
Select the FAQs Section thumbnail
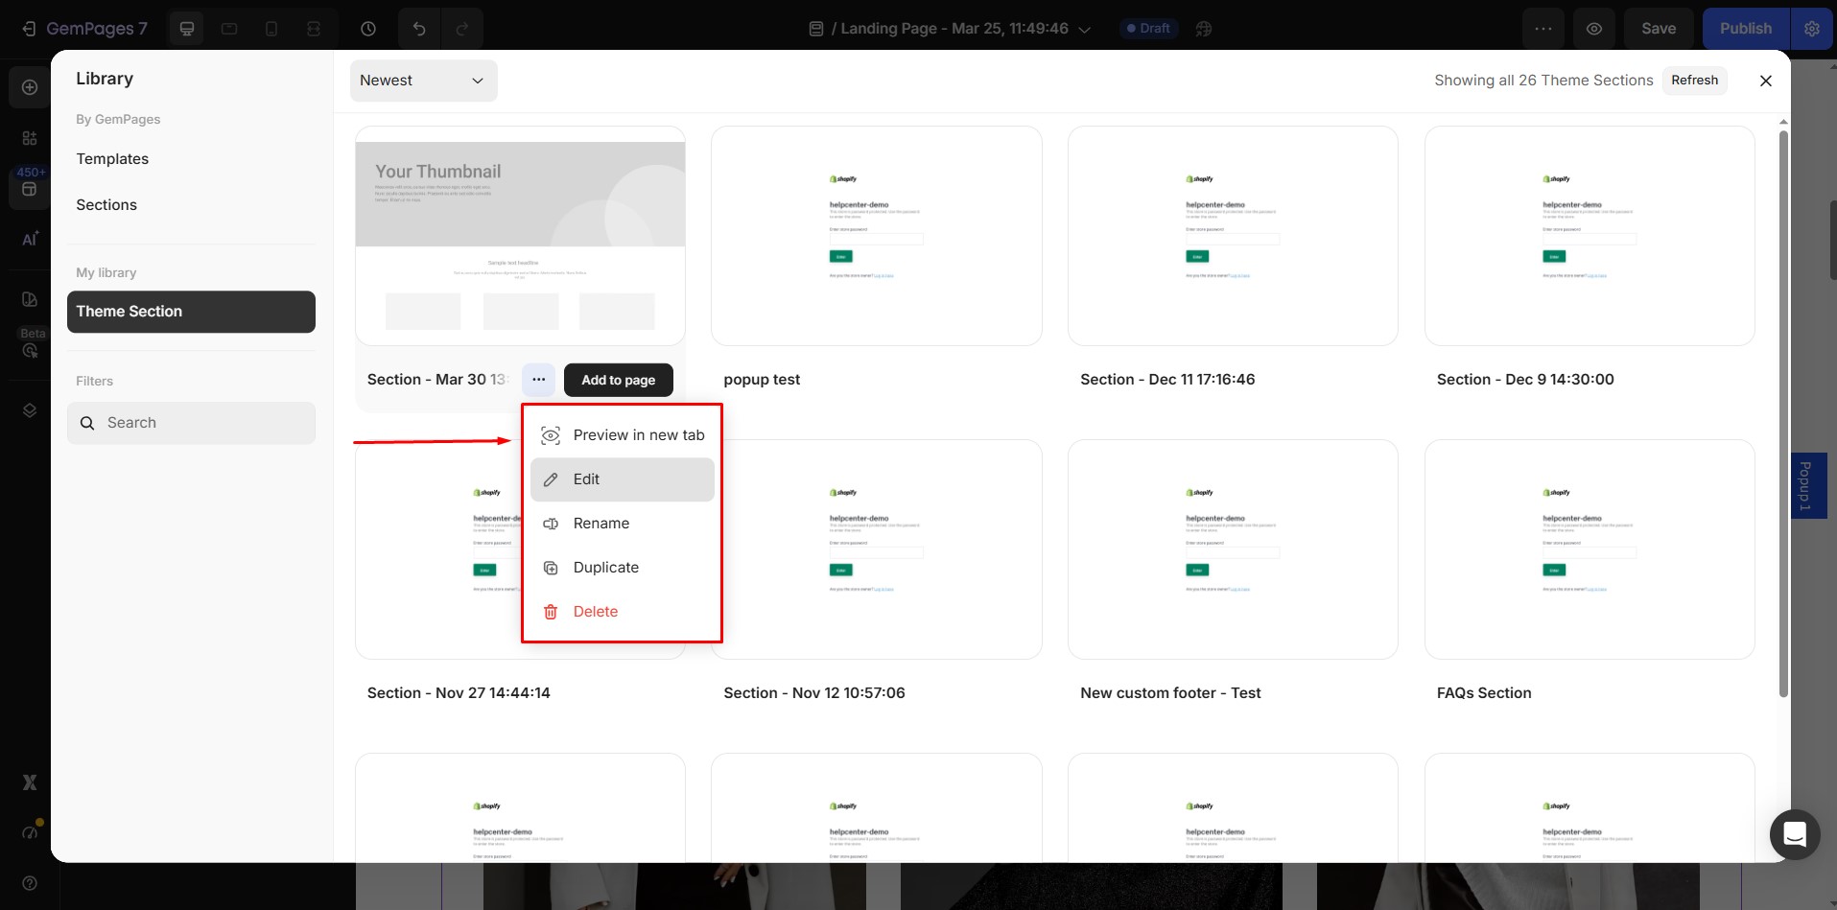pyautogui.click(x=1590, y=549)
